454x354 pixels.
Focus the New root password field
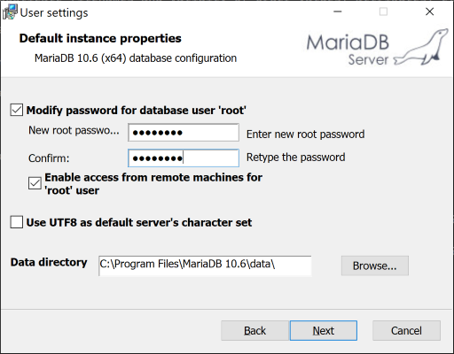click(184, 133)
